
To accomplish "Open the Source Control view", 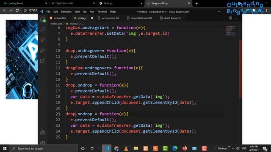I will tap(42, 40).
